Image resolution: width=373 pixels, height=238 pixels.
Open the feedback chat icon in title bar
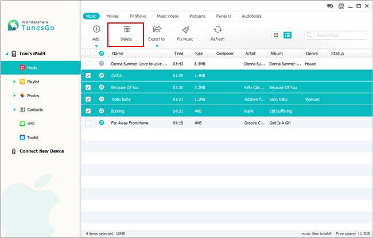pos(330,6)
